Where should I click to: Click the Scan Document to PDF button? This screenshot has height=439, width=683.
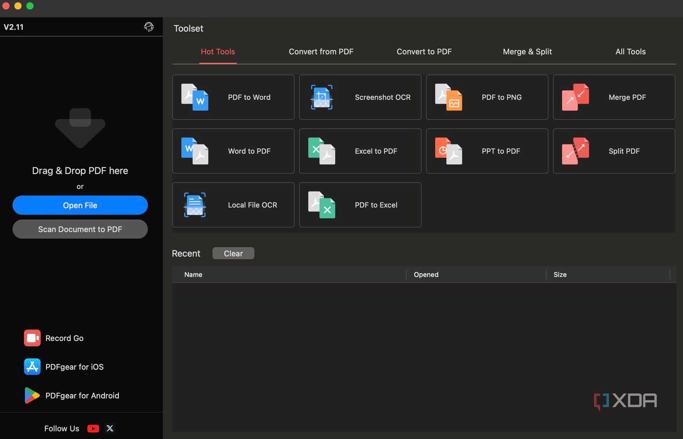(80, 229)
